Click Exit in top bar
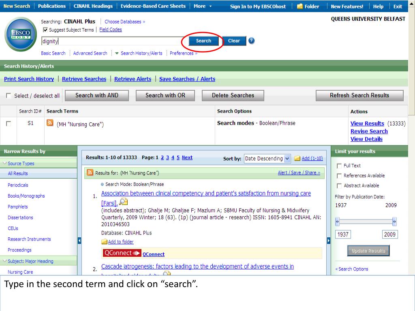The image size is (415, 311). [x=398, y=6]
